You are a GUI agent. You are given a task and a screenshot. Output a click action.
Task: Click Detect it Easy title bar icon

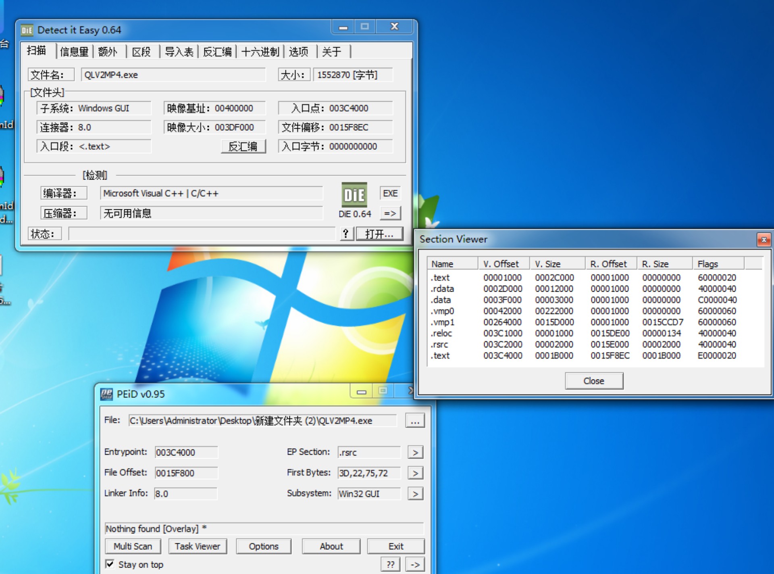pyautogui.click(x=27, y=30)
